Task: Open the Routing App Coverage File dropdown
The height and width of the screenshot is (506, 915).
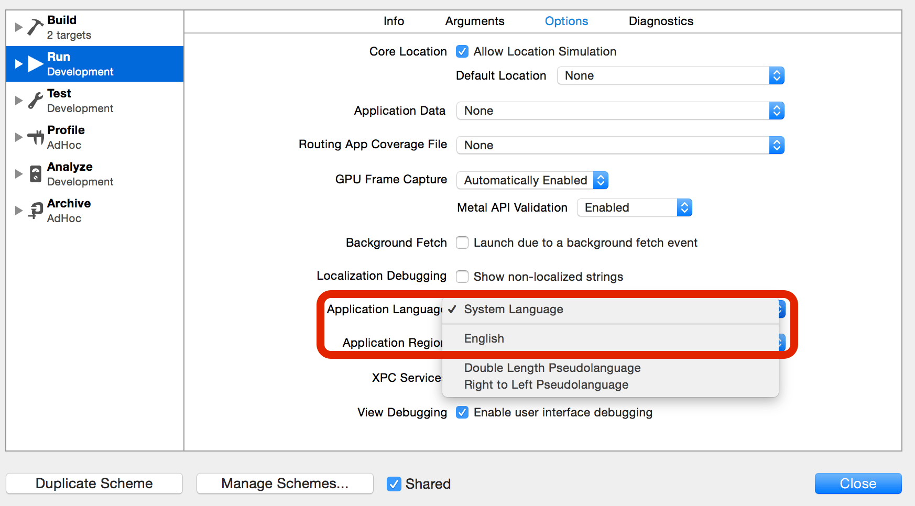Action: coord(778,145)
